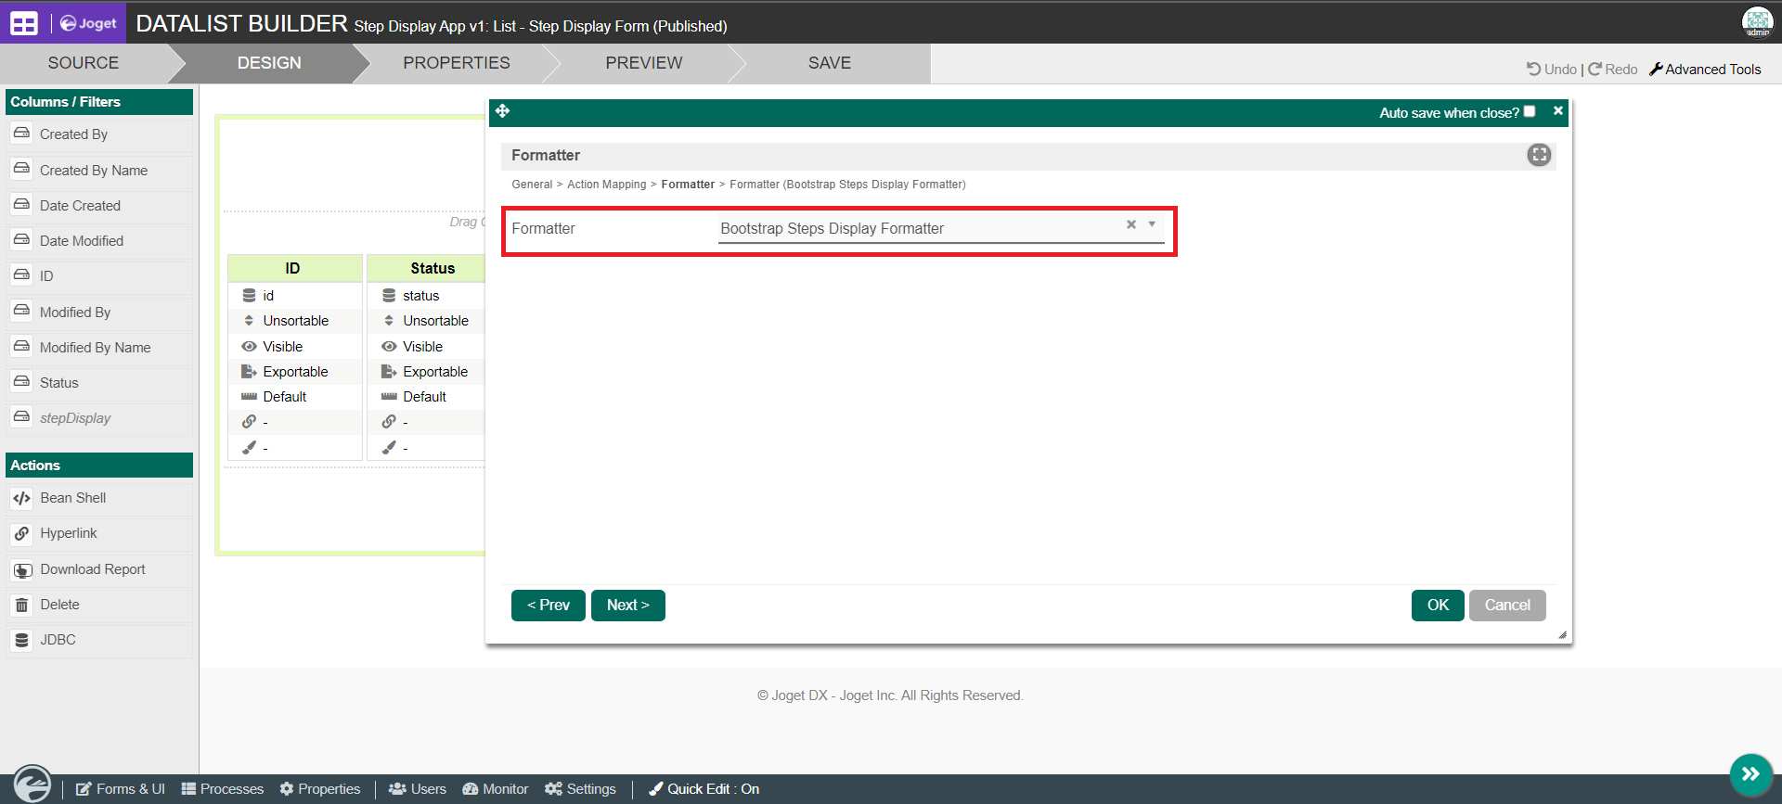Open the app grid menu icon

coord(24,23)
